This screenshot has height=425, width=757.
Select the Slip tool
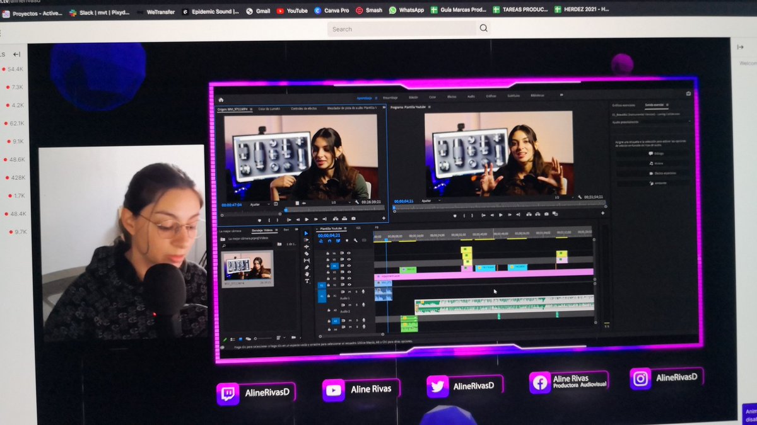point(307,260)
